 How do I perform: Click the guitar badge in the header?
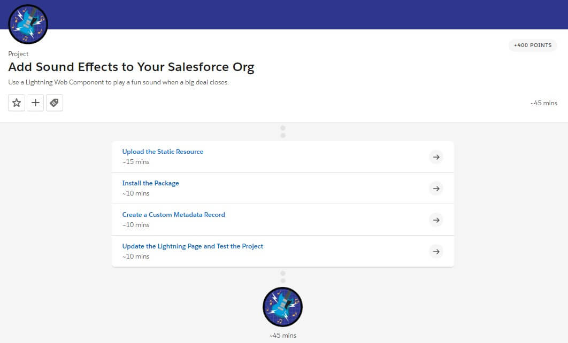pyautogui.click(x=28, y=24)
